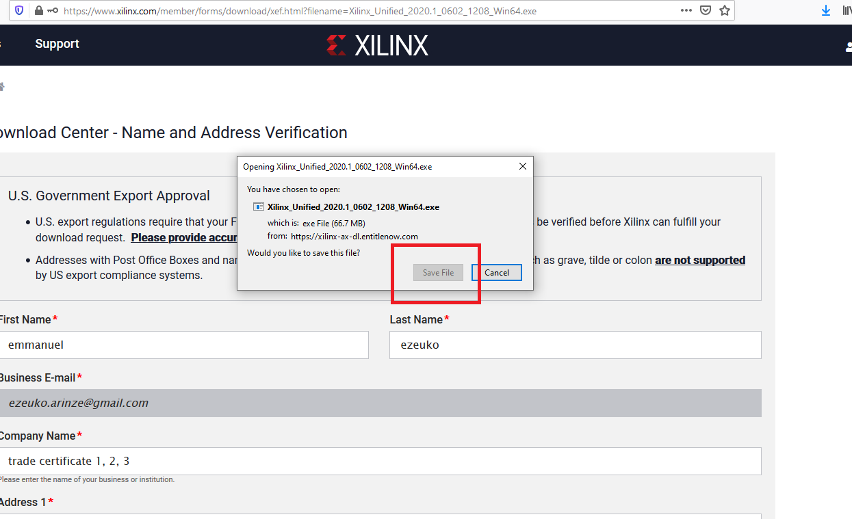Click the Xilinx logo
Image resolution: width=852 pixels, height=519 pixels.
tap(377, 45)
